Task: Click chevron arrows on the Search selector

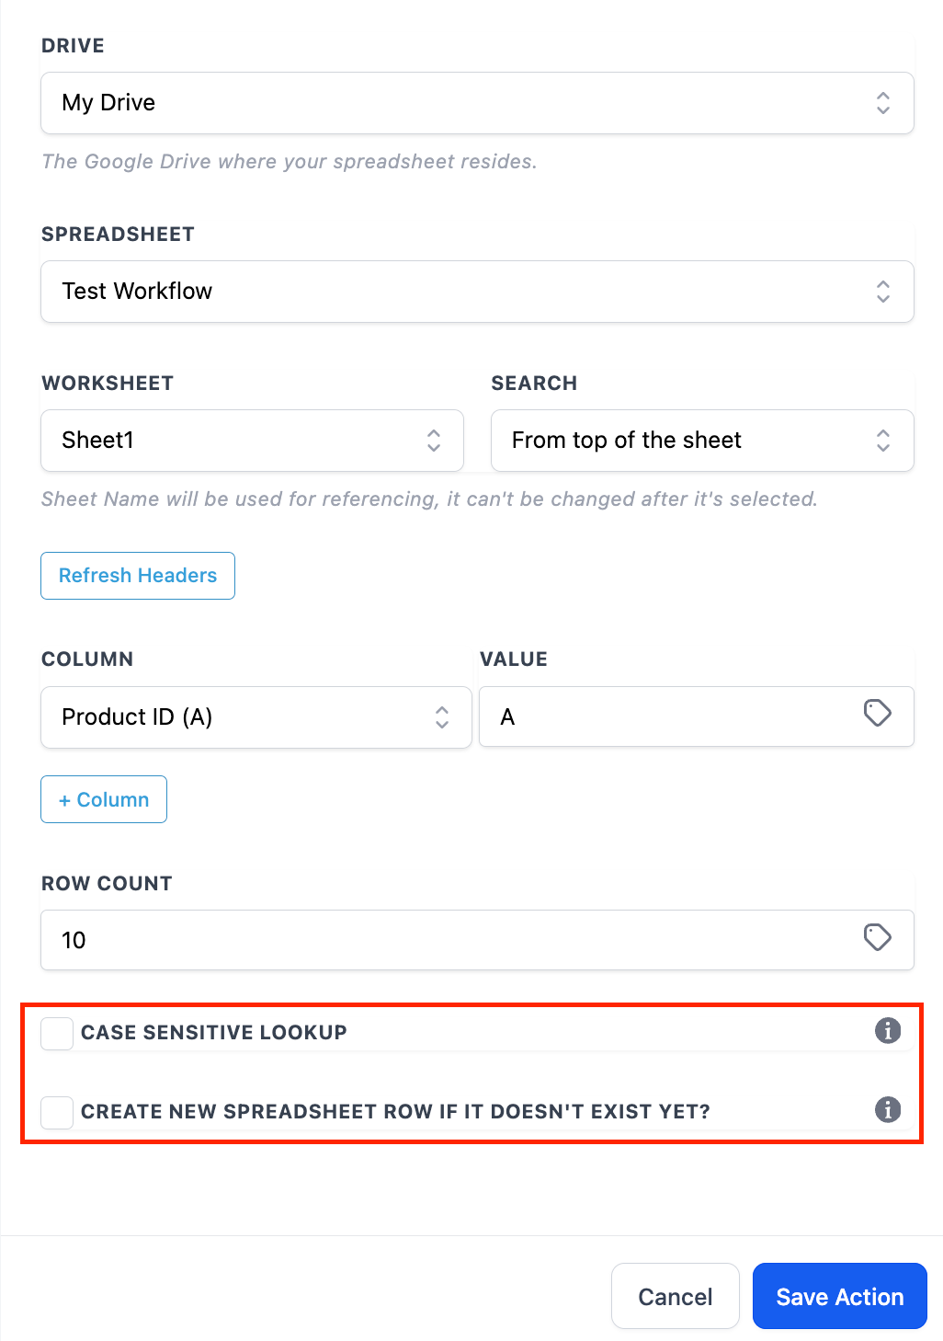Action: point(882,441)
